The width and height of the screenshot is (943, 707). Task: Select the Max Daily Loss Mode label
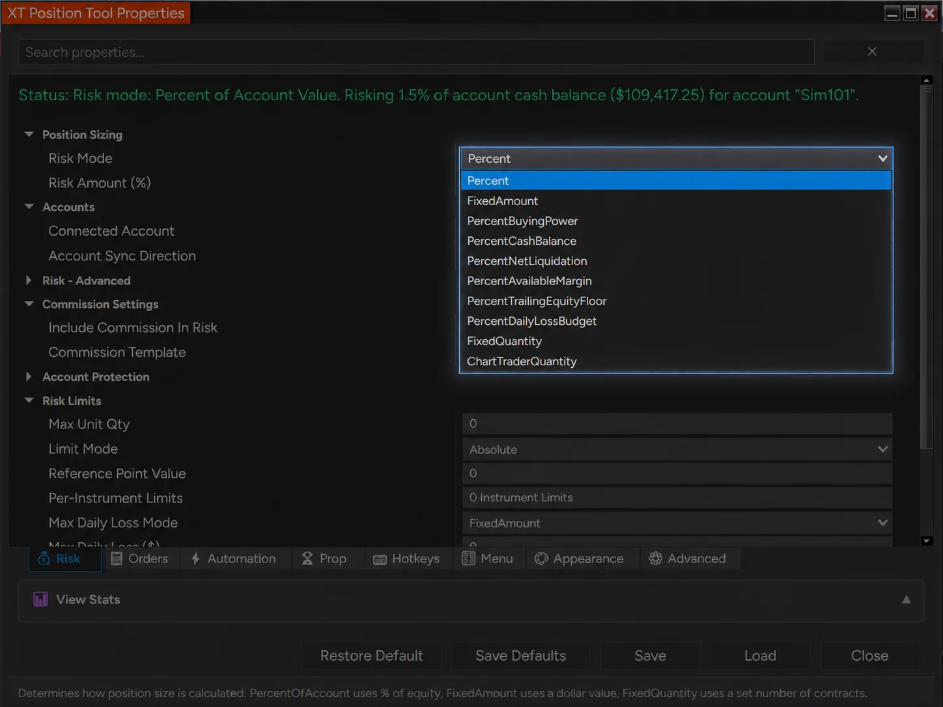(x=113, y=523)
